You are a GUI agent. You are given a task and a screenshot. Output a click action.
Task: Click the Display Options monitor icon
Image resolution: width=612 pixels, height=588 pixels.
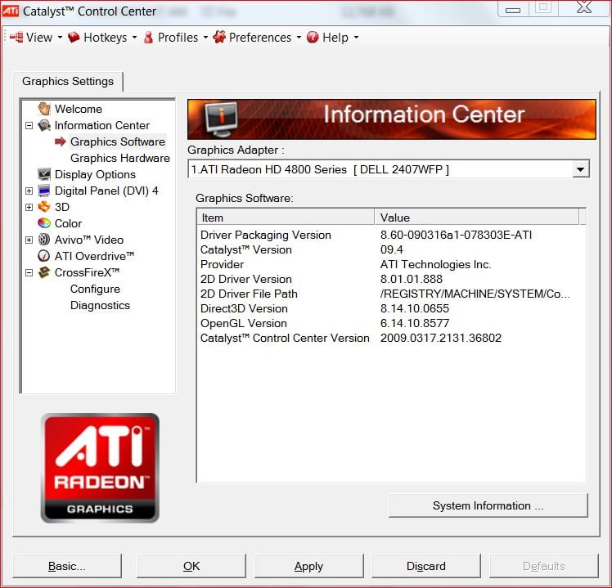click(44, 174)
